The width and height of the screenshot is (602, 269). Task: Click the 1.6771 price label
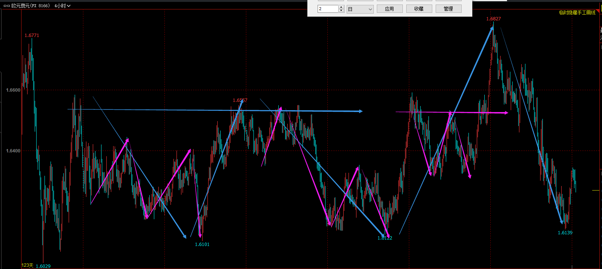[x=32, y=35]
